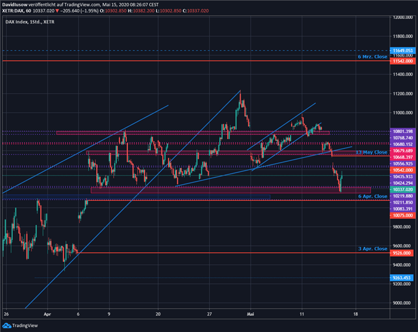Click the 11400.000 price axis label
Screen dimensions: 418x332
coord(403,75)
